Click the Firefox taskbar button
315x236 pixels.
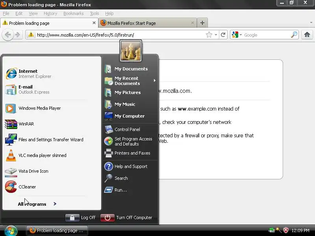(x=57, y=230)
